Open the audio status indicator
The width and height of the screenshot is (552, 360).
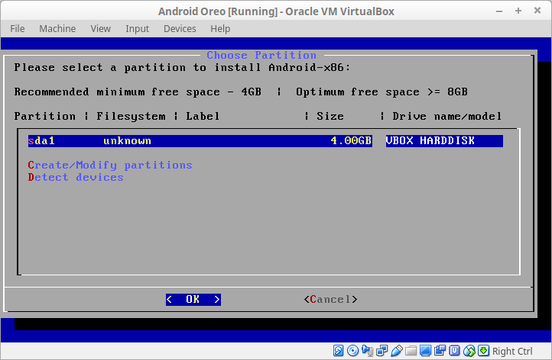(x=367, y=351)
